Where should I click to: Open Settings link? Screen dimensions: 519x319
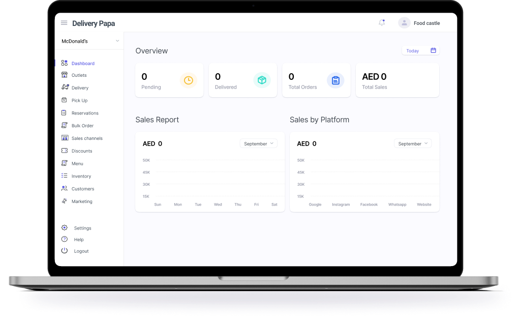pos(83,228)
